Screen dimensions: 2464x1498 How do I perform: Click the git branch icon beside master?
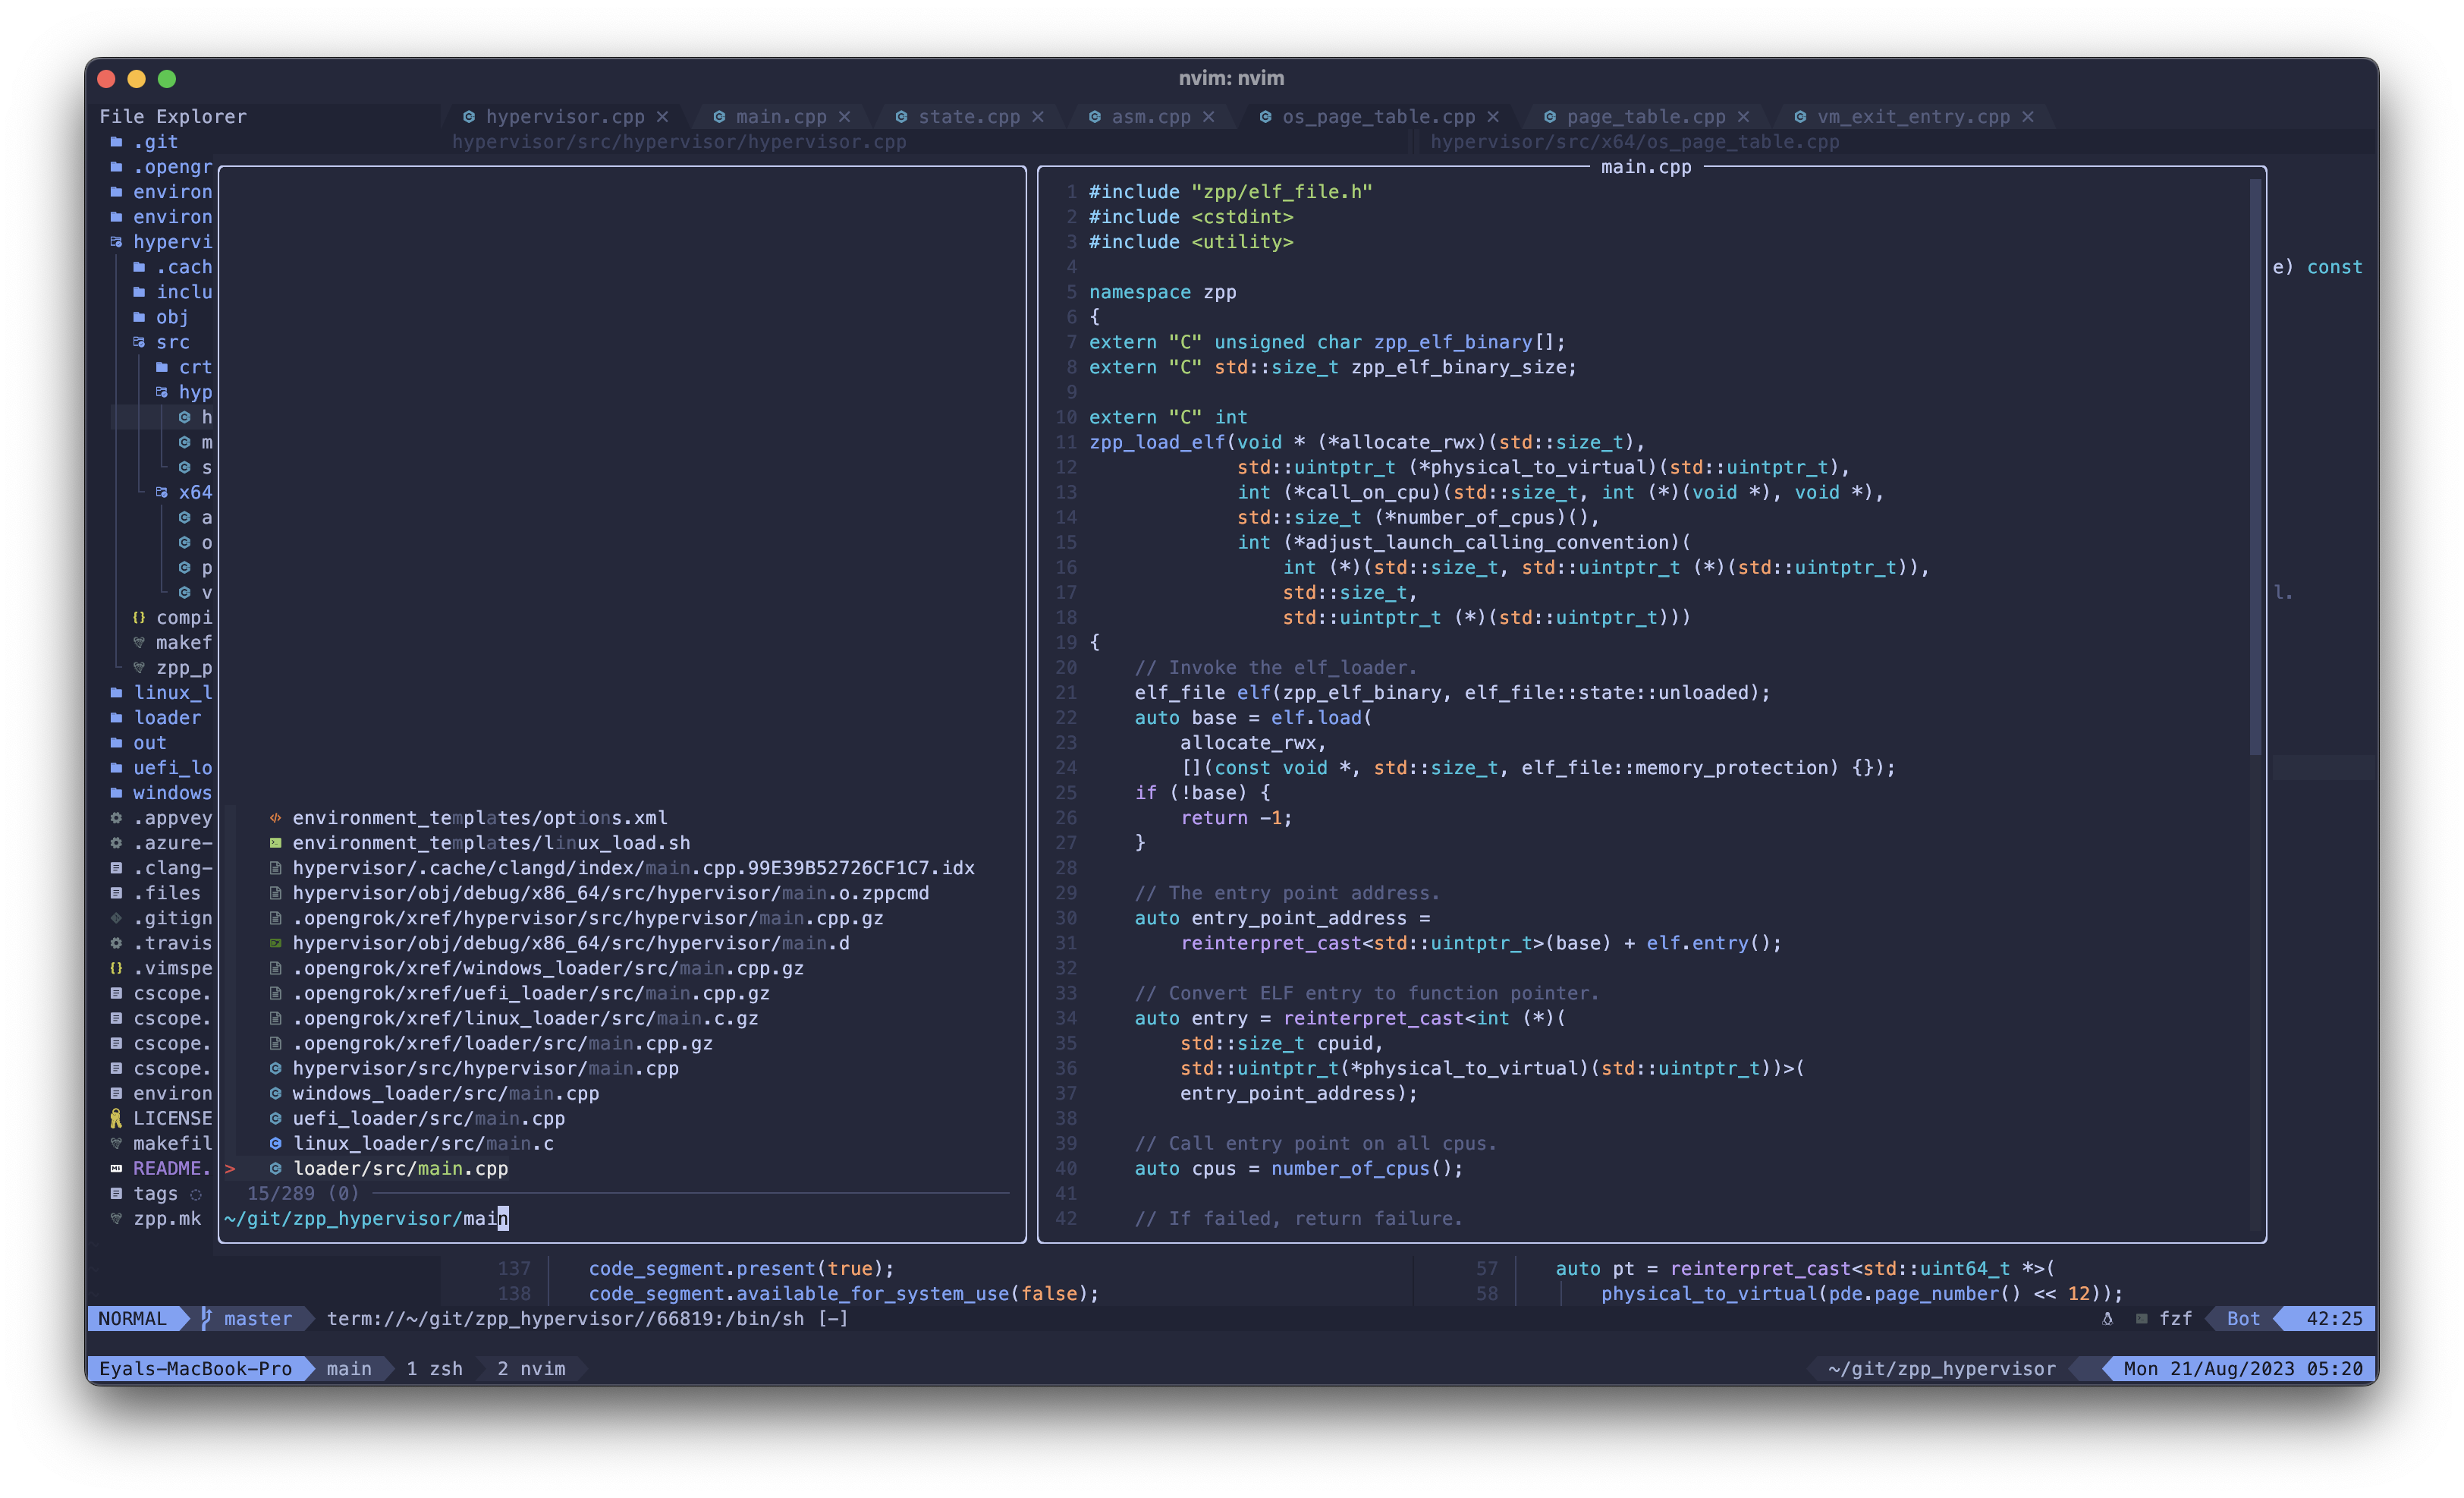tap(206, 1318)
